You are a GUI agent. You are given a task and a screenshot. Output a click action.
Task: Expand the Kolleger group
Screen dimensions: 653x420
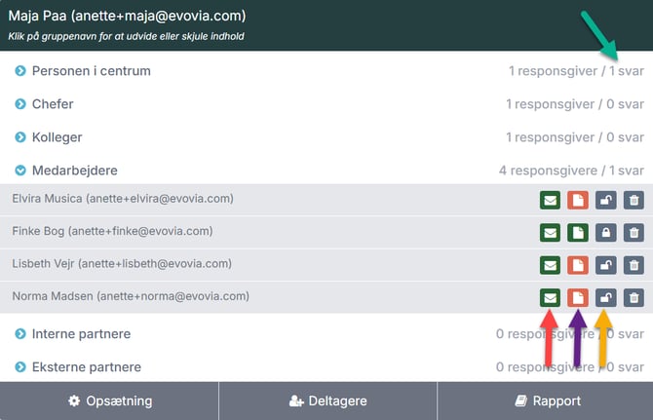57,137
